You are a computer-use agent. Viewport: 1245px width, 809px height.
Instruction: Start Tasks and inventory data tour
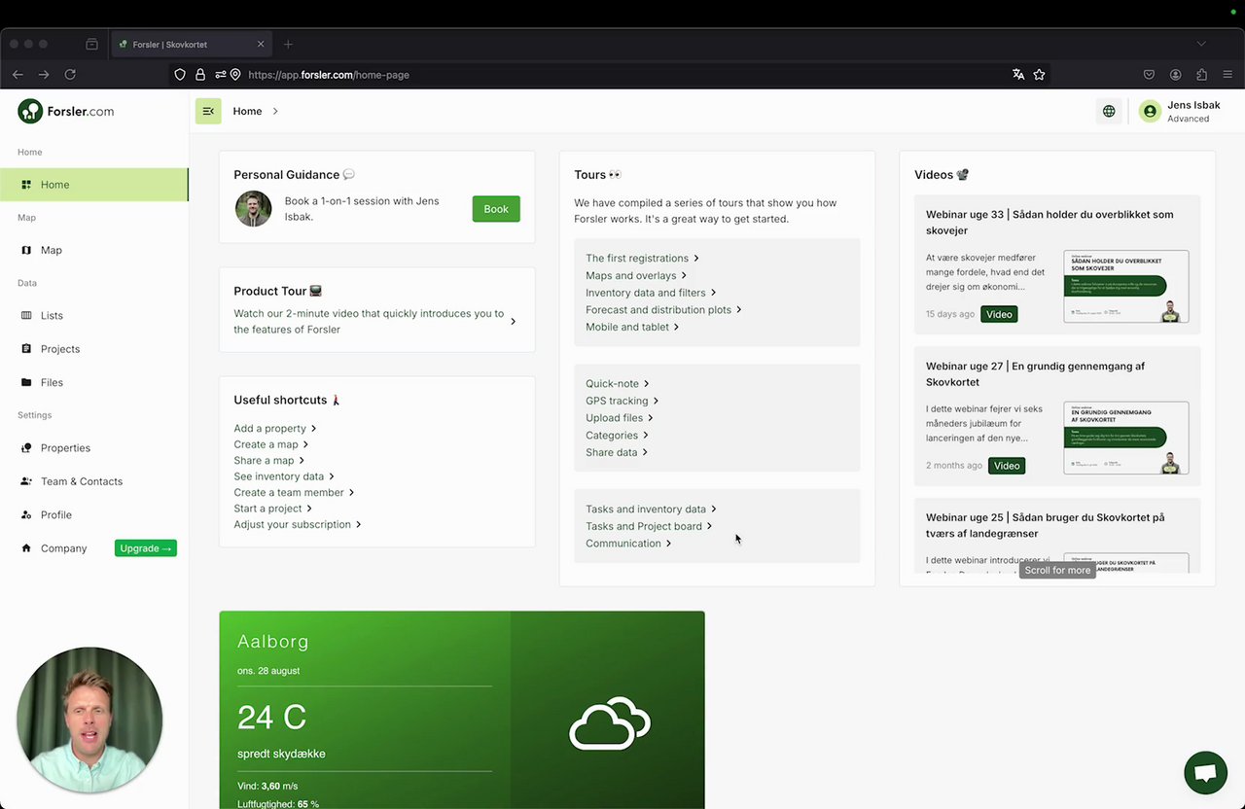(x=651, y=509)
